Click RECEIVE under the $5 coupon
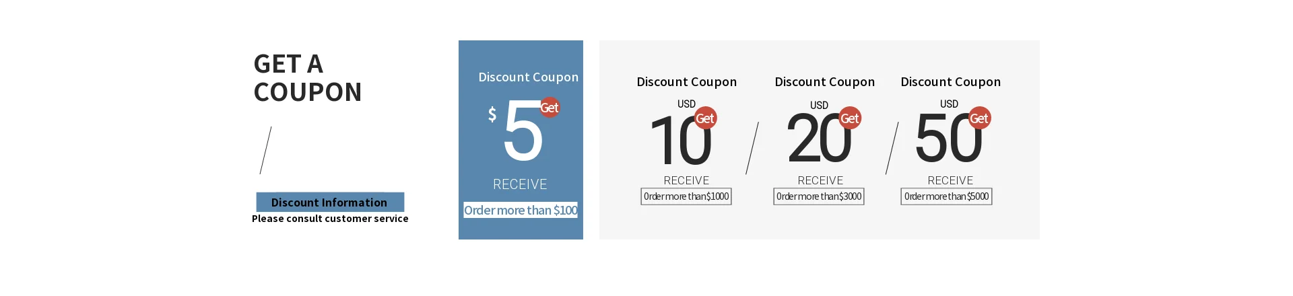The image size is (1293, 296). [520, 184]
